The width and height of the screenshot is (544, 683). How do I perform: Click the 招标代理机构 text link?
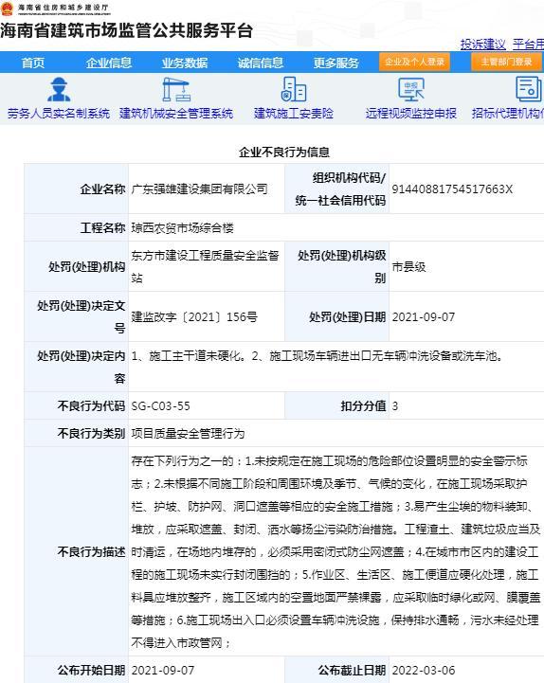pyautogui.click(x=507, y=114)
